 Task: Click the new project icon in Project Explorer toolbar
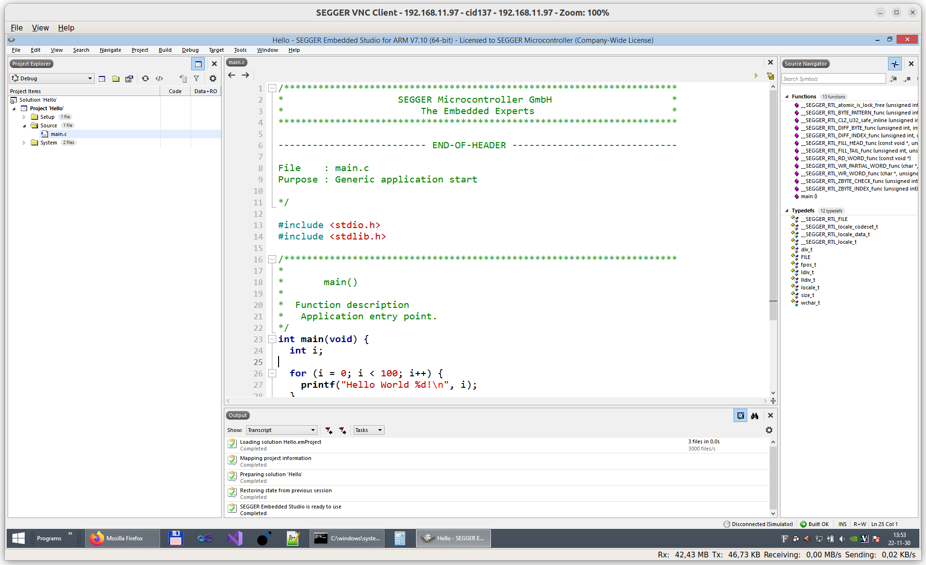(x=102, y=78)
